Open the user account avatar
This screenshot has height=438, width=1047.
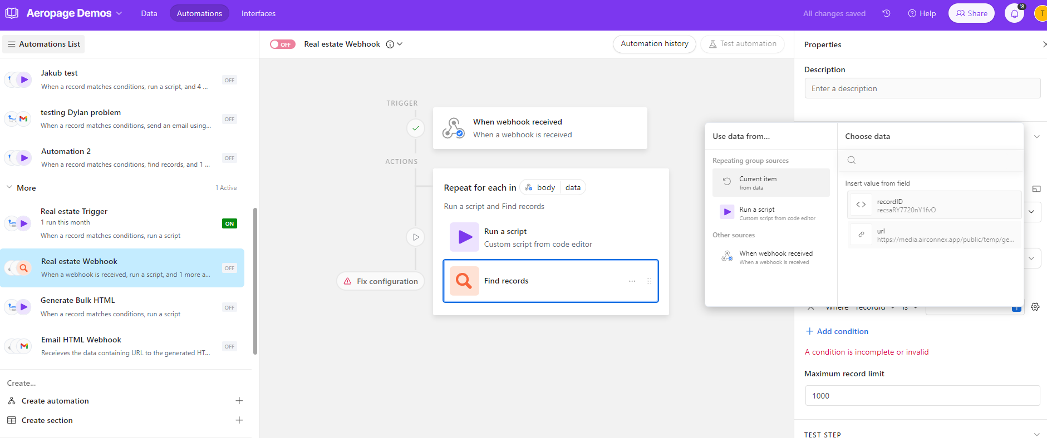[1041, 13]
